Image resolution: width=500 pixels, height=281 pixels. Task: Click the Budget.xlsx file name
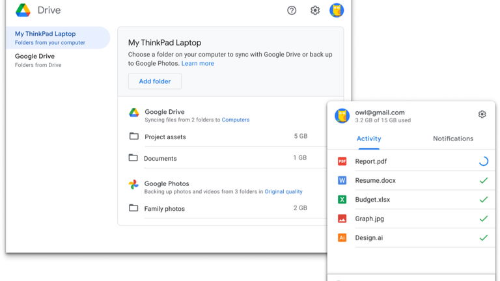372,200
